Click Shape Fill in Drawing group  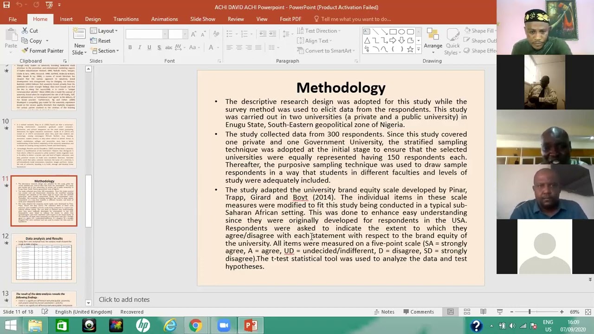click(479, 31)
